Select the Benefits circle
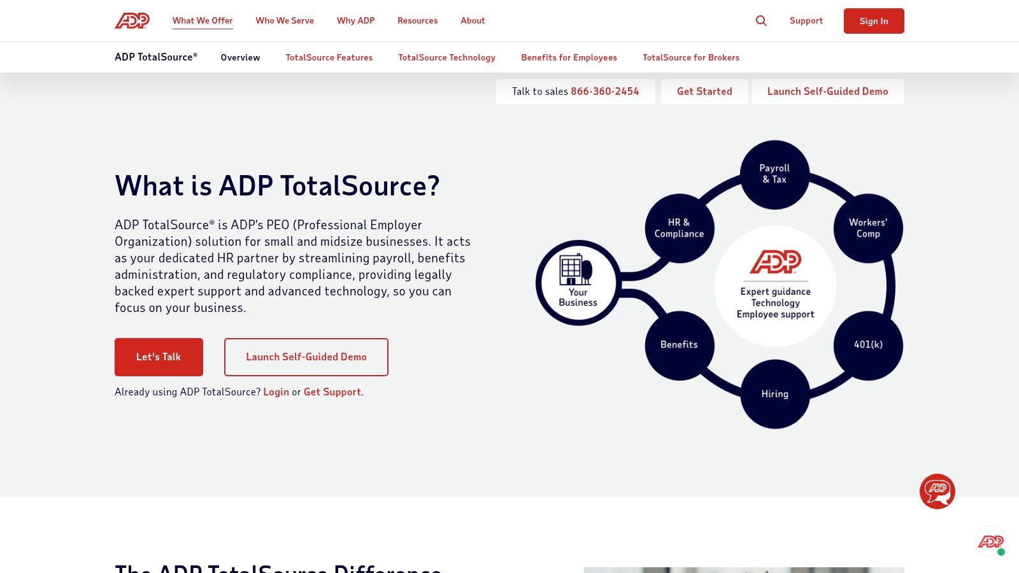The width and height of the screenshot is (1019, 573). coord(680,345)
